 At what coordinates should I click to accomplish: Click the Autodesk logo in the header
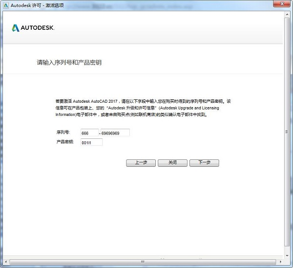(x=33, y=28)
